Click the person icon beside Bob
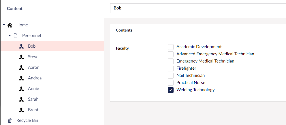Viewport: 286px width, 125px height. coord(21,46)
